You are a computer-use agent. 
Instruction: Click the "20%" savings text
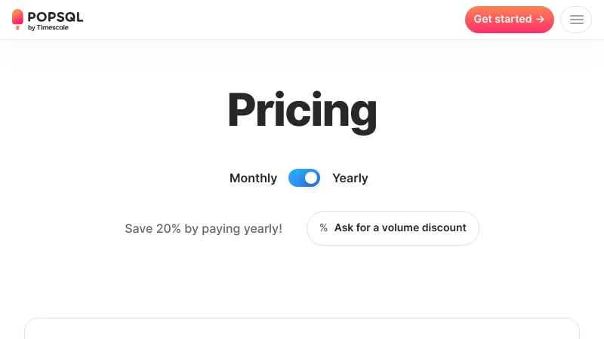coord(168,228)
